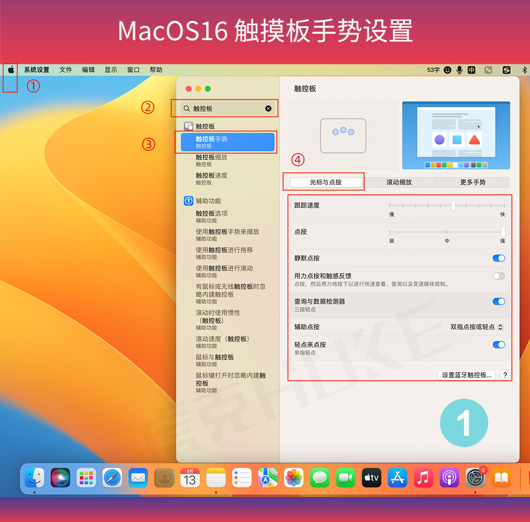Switch to 更多手势 tab
The height and width of the screenshot is (522, 530).
(473, 182)
